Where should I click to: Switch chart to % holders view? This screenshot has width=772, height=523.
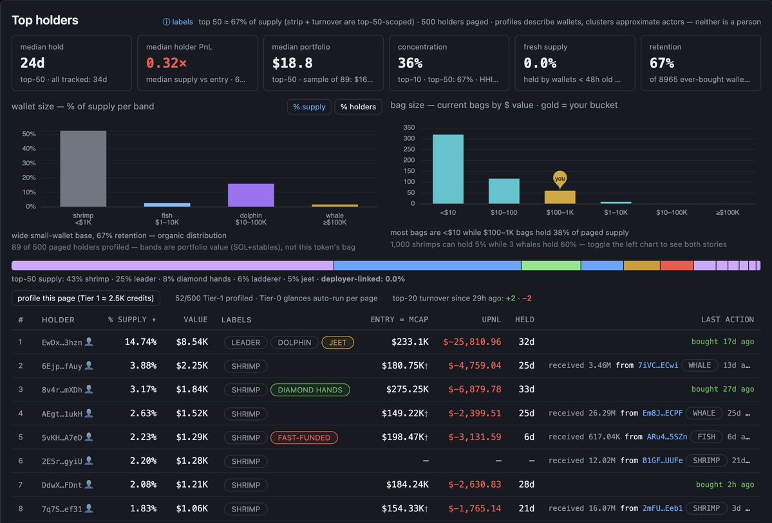(358, 107)
